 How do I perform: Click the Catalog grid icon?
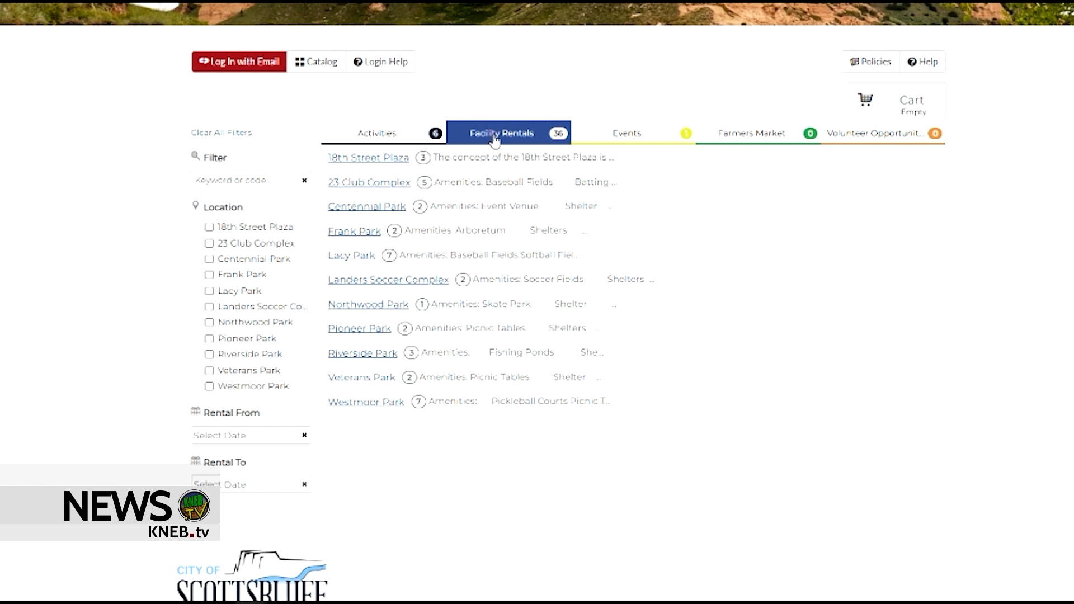click(301, 62)
